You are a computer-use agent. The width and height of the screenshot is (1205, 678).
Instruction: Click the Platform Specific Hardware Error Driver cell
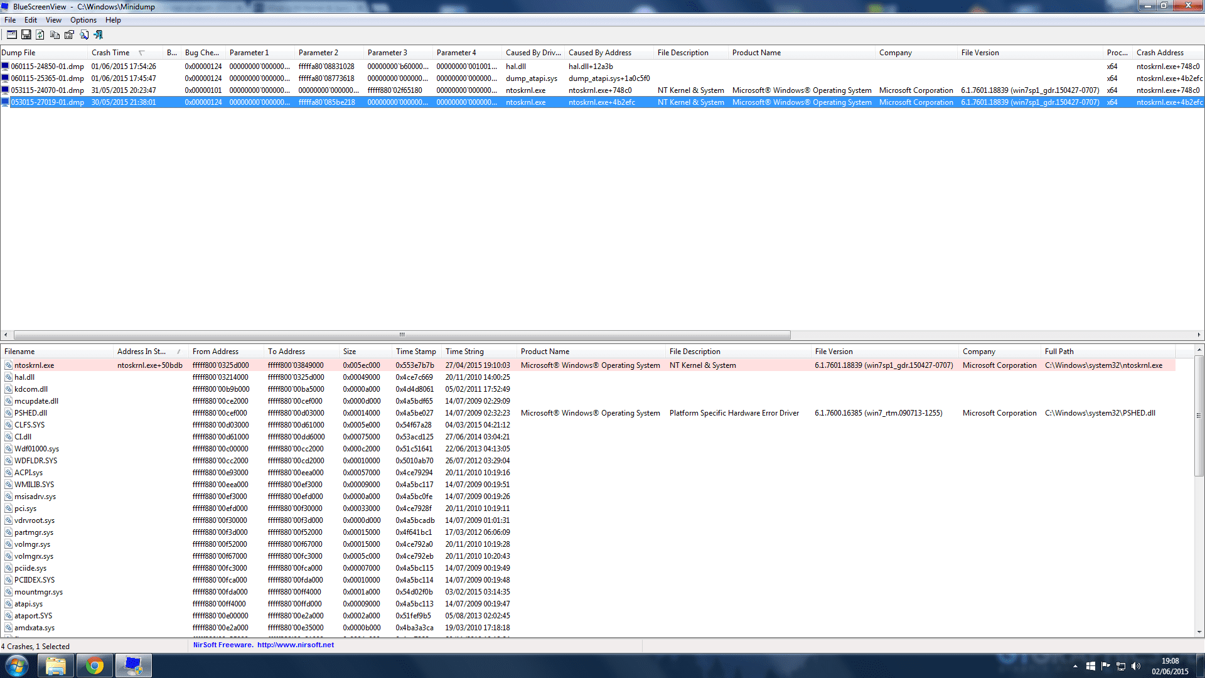click(734, 413)
